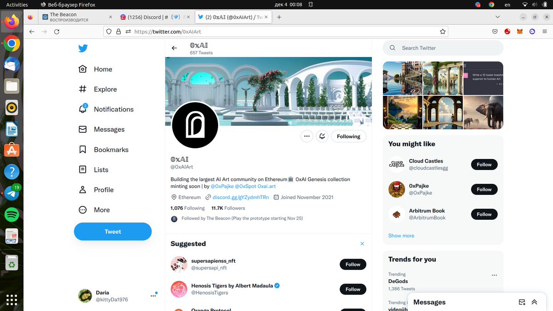Viewport: 553px width, 311px height.
Task: Open keyboard layout en indicator
Action: (507, 5)
